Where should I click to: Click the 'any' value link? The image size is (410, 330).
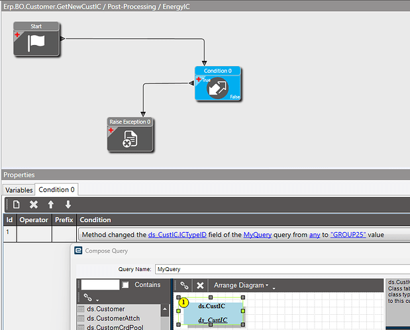(315, 235)
